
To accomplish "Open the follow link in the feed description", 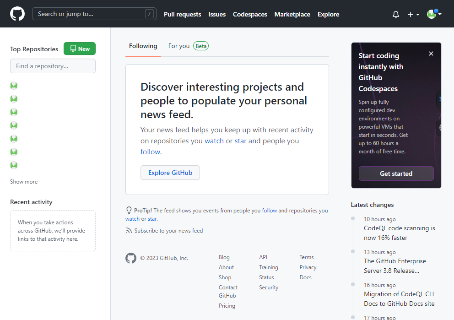I will (150, 152).
